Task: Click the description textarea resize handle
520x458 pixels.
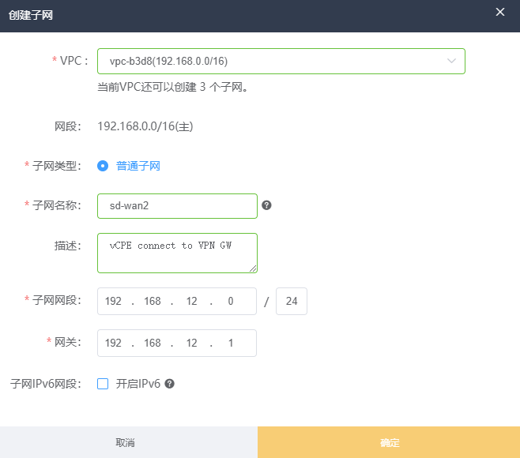Action: click(x=253, y=268)
